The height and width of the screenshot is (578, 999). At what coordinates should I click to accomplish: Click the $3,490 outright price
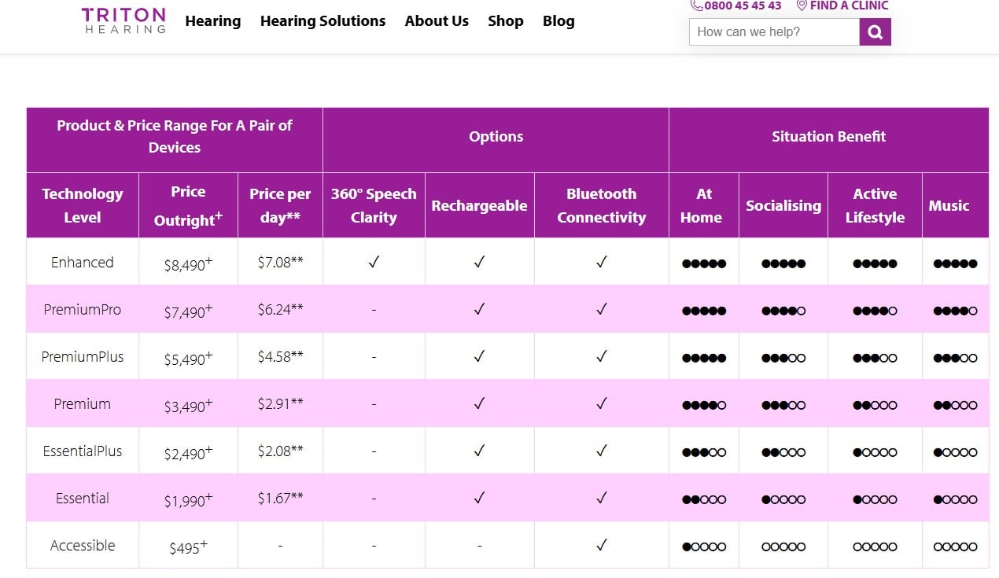[x=188, y=406]
